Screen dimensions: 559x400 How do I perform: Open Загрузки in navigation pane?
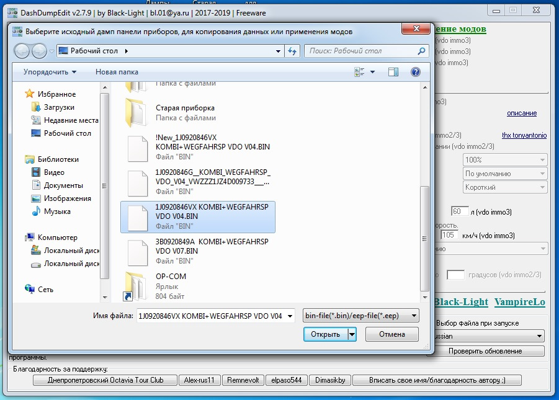[59, 107]
